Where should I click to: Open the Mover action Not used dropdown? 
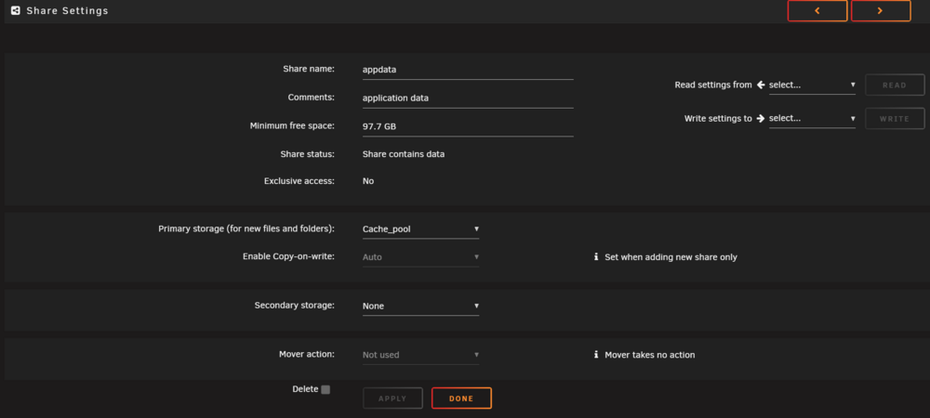(x=420, y=355)
